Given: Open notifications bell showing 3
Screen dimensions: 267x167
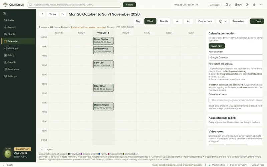Looking at the screenshot, I should [x=228, y=5].
